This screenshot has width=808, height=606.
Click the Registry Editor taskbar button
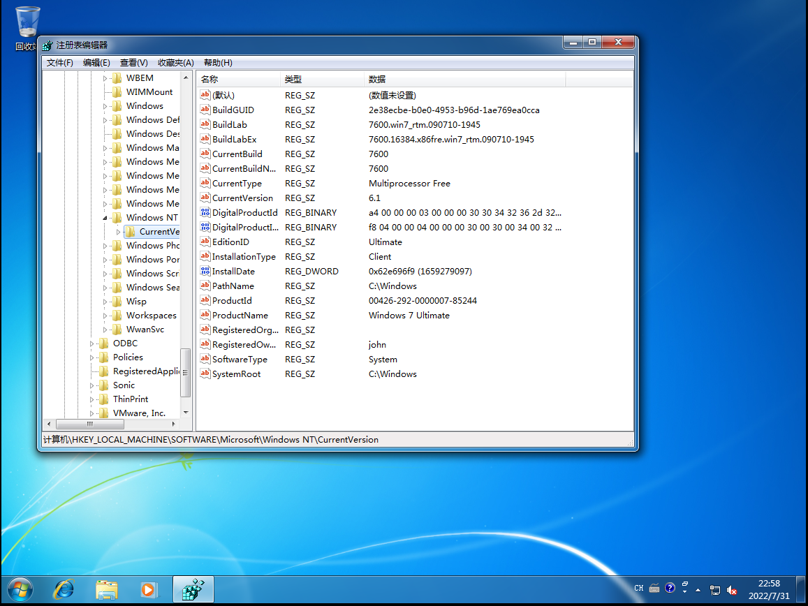pyautogui.click(x=193, y=590)
